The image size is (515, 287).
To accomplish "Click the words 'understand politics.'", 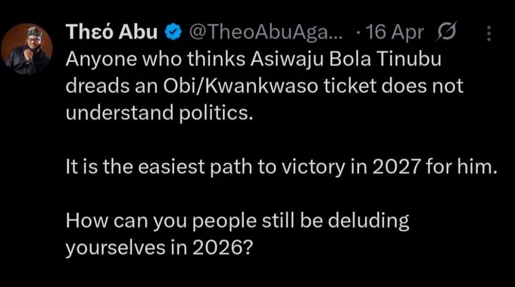I will pyautogui.click(x=160, y=113).
